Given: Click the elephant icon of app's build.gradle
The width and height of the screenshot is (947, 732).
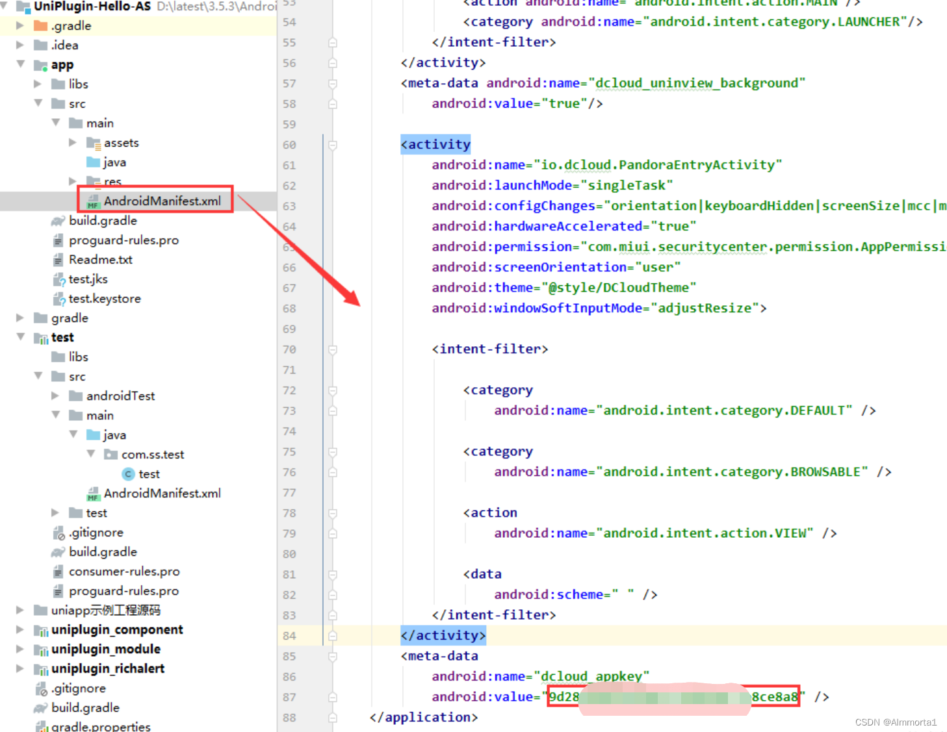Looking at the screenshot, I should click(58, 221).
